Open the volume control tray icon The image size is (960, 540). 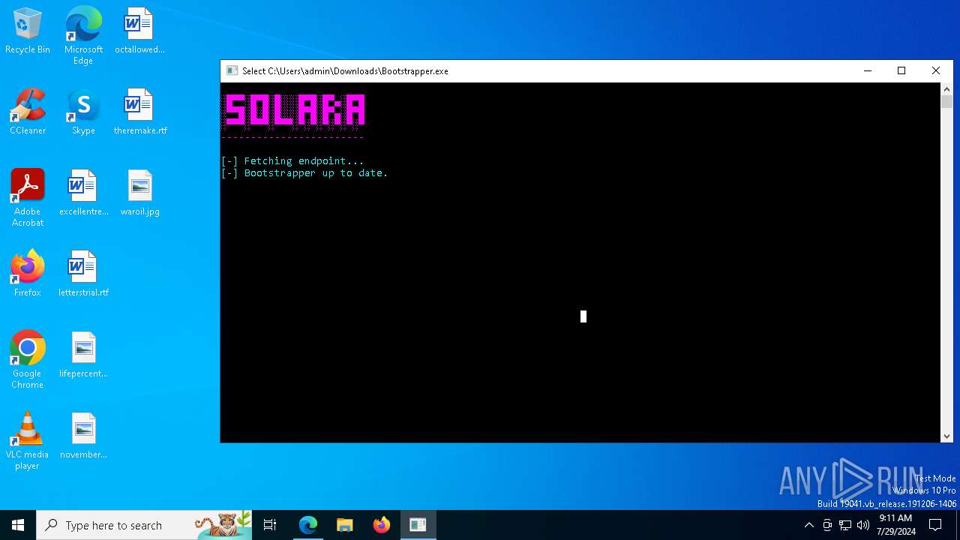(x=863, y=525)
